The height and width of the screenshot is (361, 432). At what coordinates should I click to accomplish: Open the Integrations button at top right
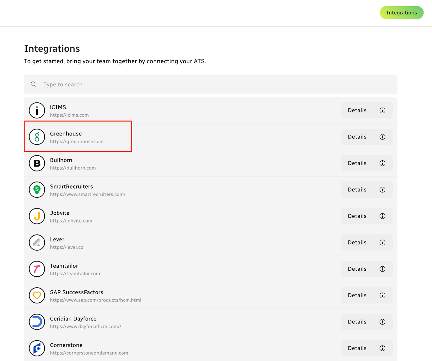(x=401, y=13)
